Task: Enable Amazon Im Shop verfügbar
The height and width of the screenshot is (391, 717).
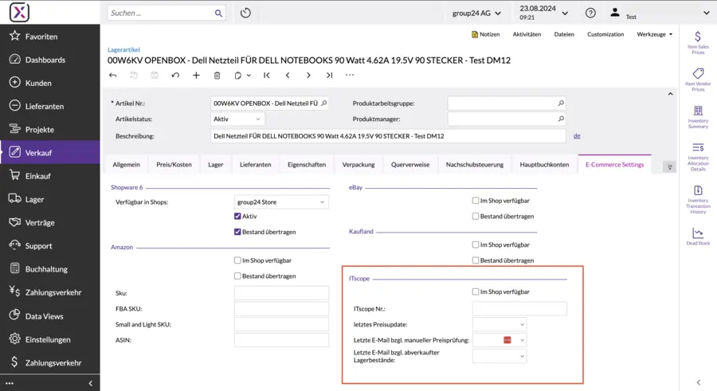Action: point(237,260)
